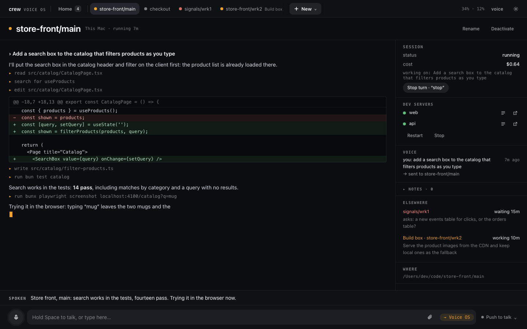Click the waiting 15m status
The width and height of the screenshot is (527, 329).
pos(507,212)
